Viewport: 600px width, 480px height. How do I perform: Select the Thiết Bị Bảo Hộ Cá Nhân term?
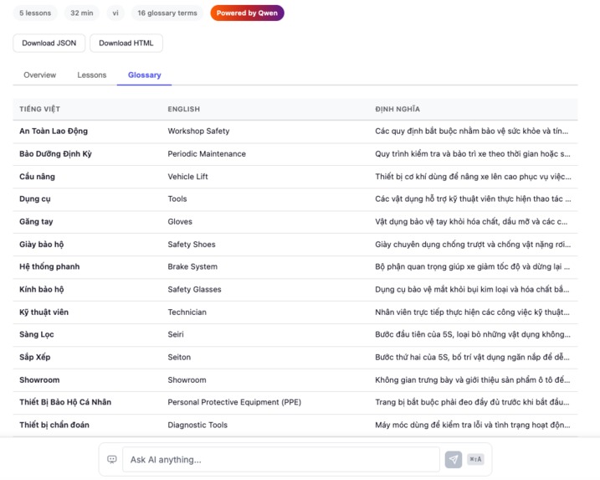coord(65,402)
